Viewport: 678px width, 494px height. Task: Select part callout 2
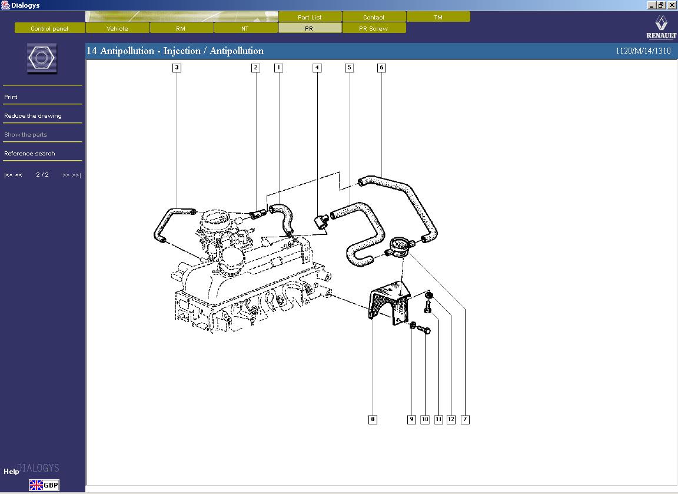pyautogui.click(x=255, y=68)
